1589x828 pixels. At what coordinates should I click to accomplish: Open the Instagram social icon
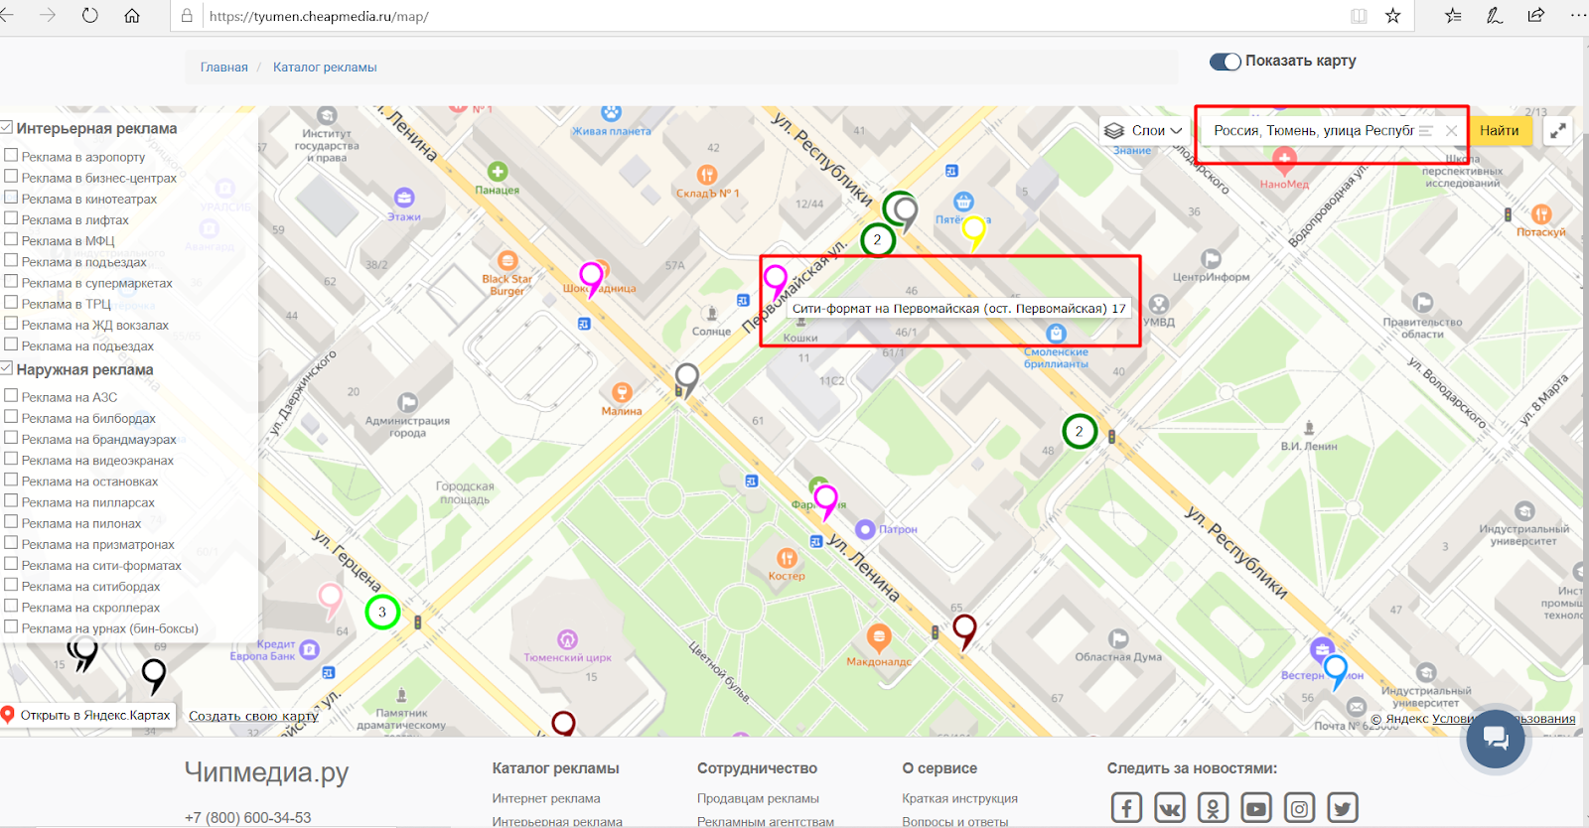(1299, 808)
